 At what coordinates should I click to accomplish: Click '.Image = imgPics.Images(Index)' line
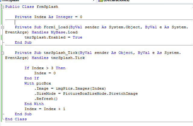click(70, 88)
